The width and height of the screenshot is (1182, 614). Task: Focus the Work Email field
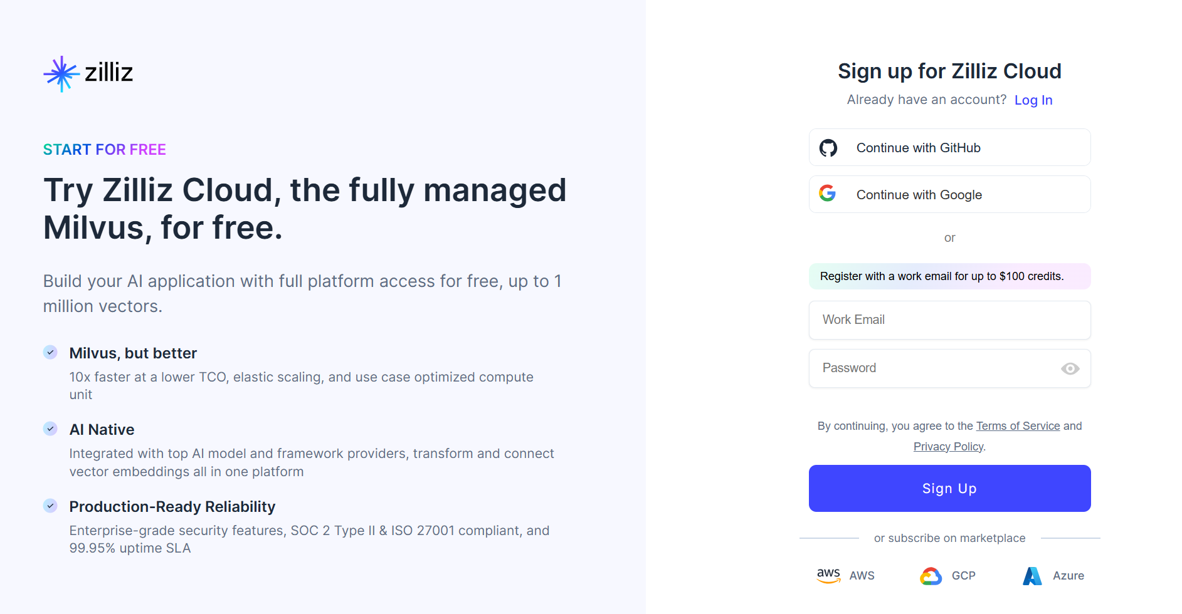[x=949, y=320]
